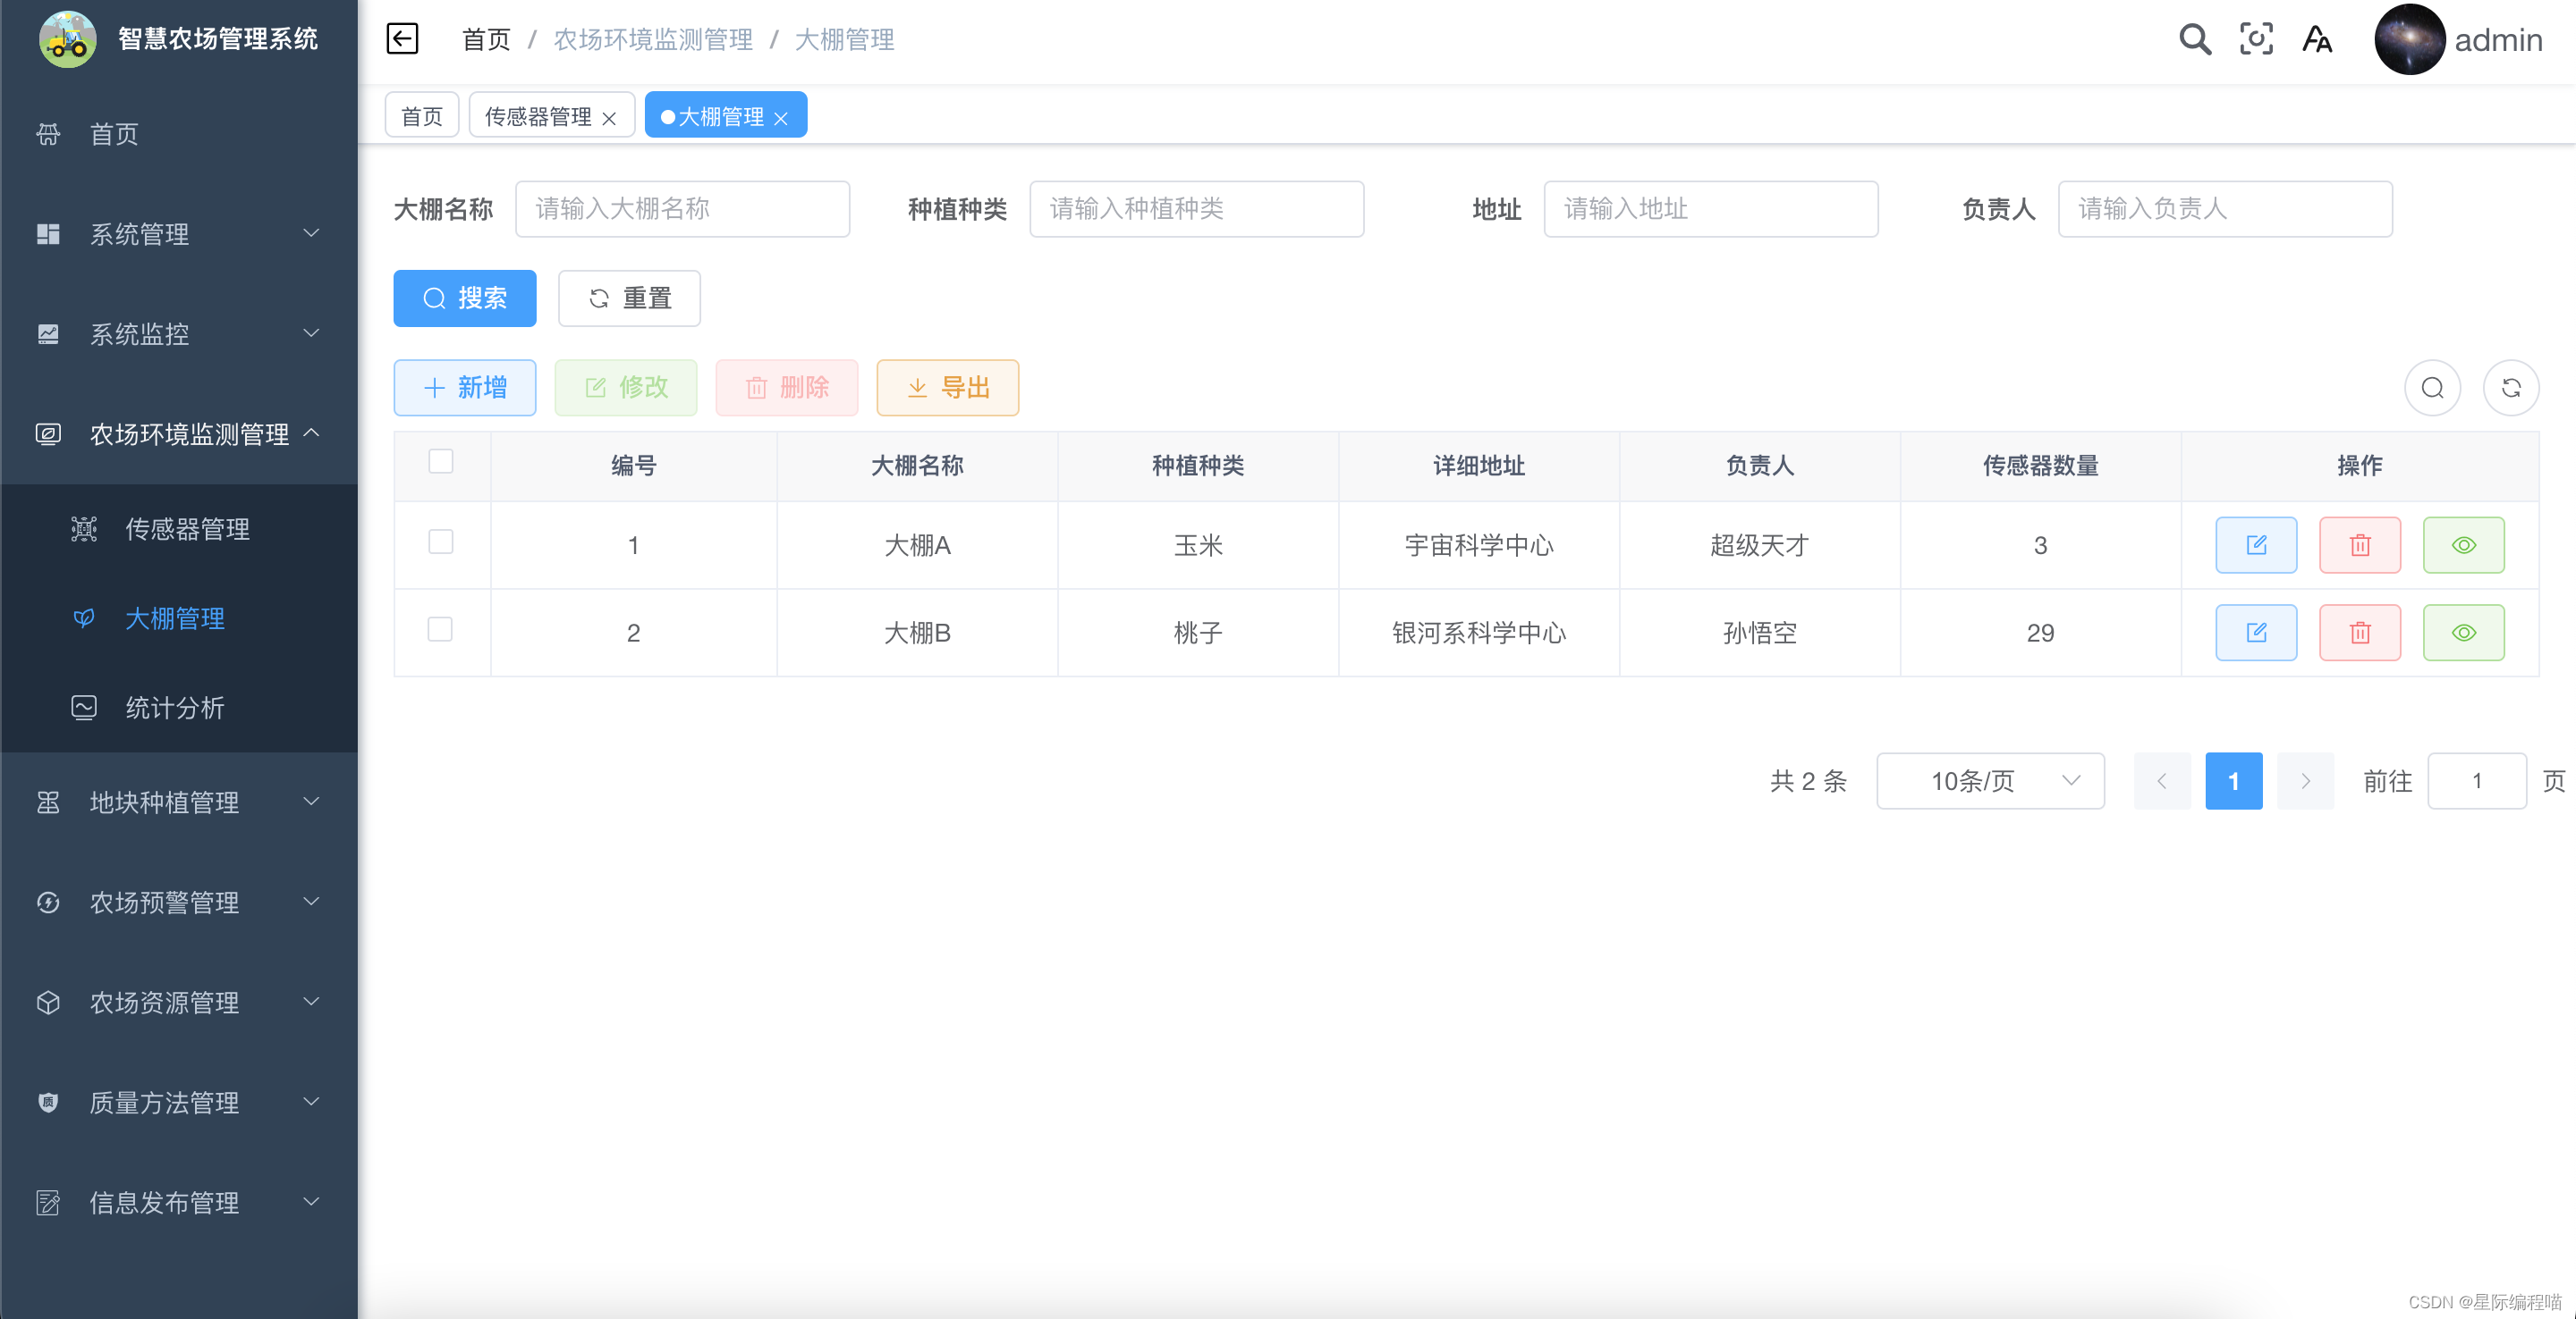Click the 搜索 button

point(465,298)
